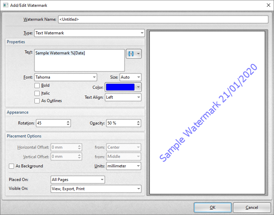
Task: Click the Cancel button
Action: tap(252, 208)
